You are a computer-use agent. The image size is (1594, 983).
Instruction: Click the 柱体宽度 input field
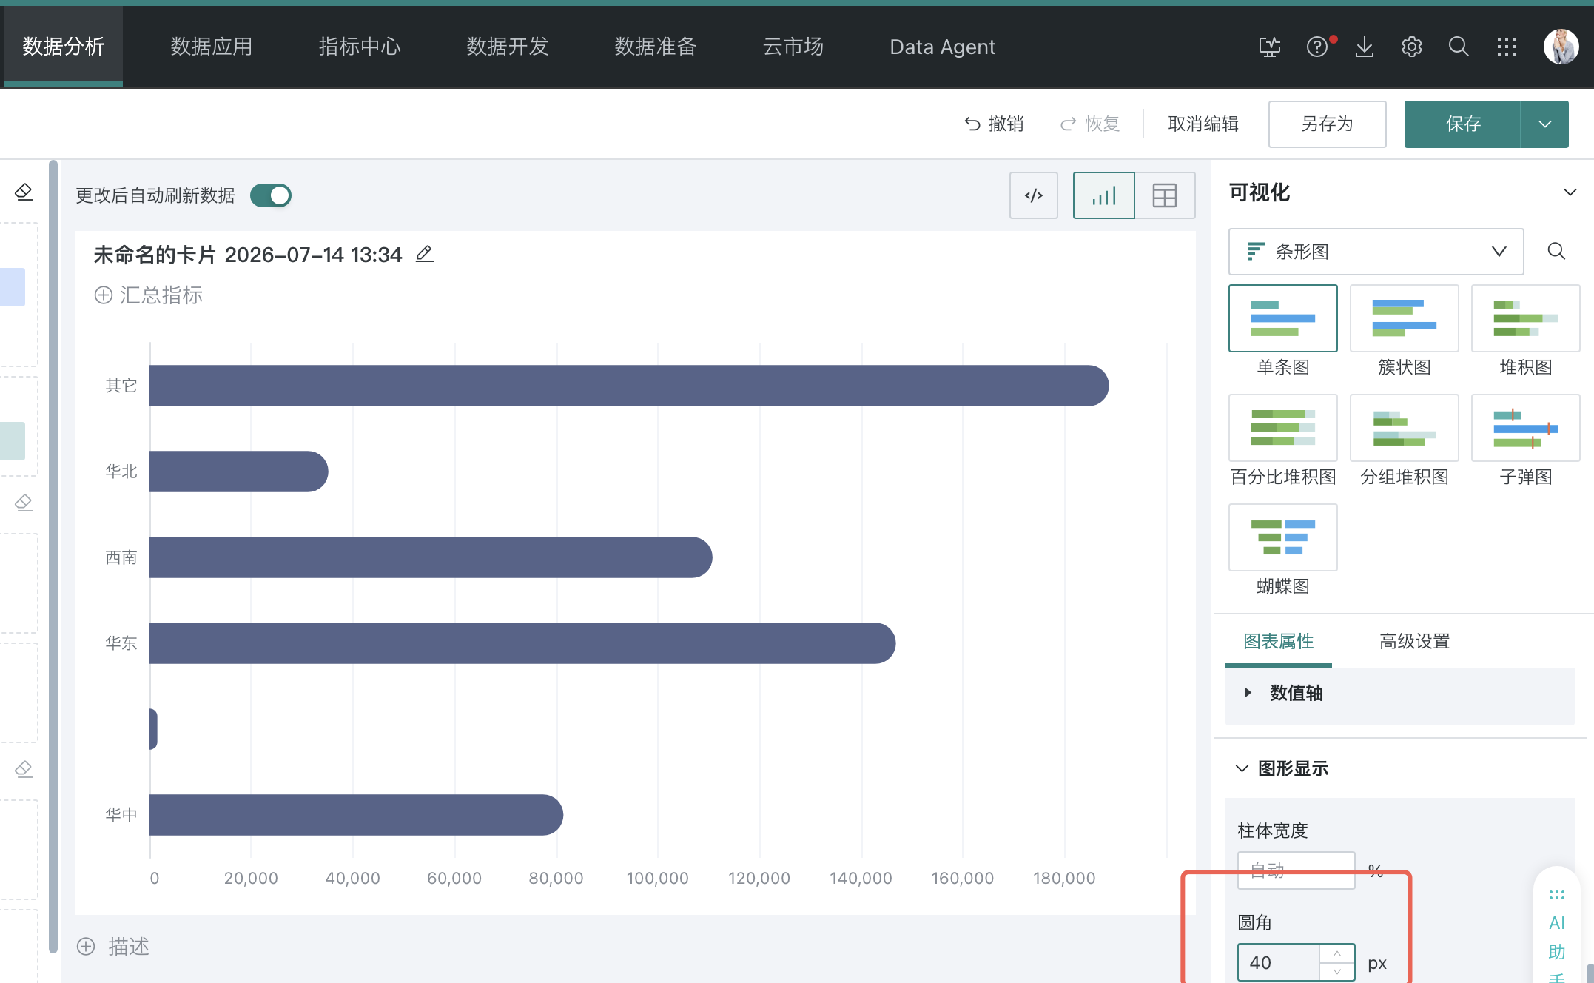1297,870
